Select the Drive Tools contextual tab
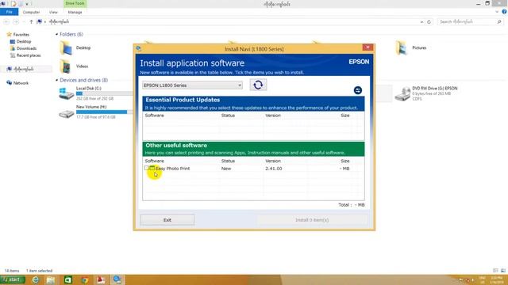This screenshot has width=508, height=285. coord(75,3)
